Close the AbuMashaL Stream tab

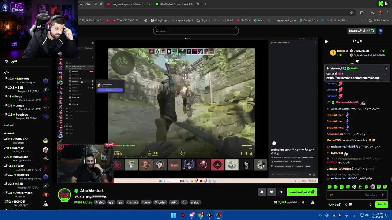coord(198,4)
